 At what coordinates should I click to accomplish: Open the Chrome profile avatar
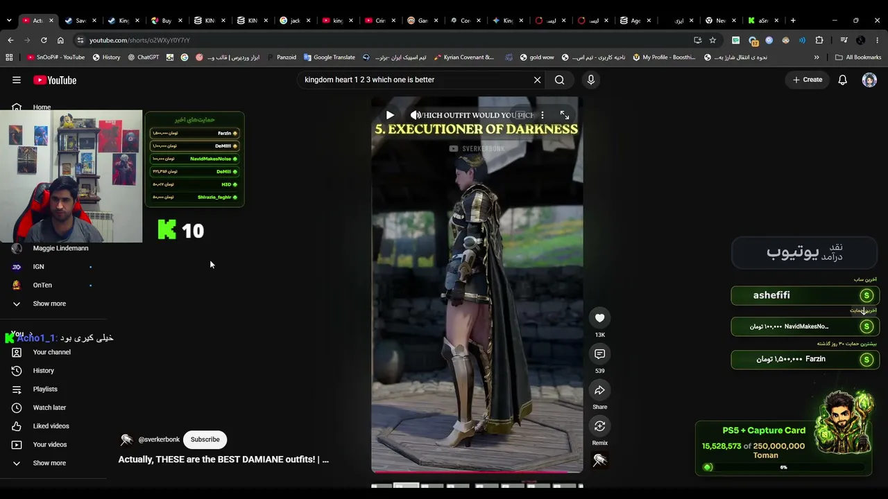(861, 40)
